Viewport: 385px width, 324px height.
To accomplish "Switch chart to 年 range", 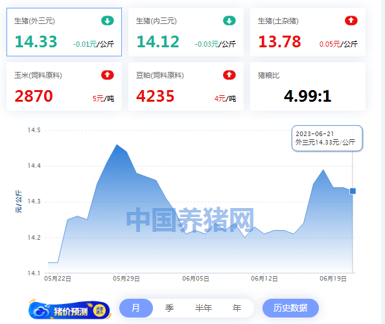I will [x=237, y=308].
